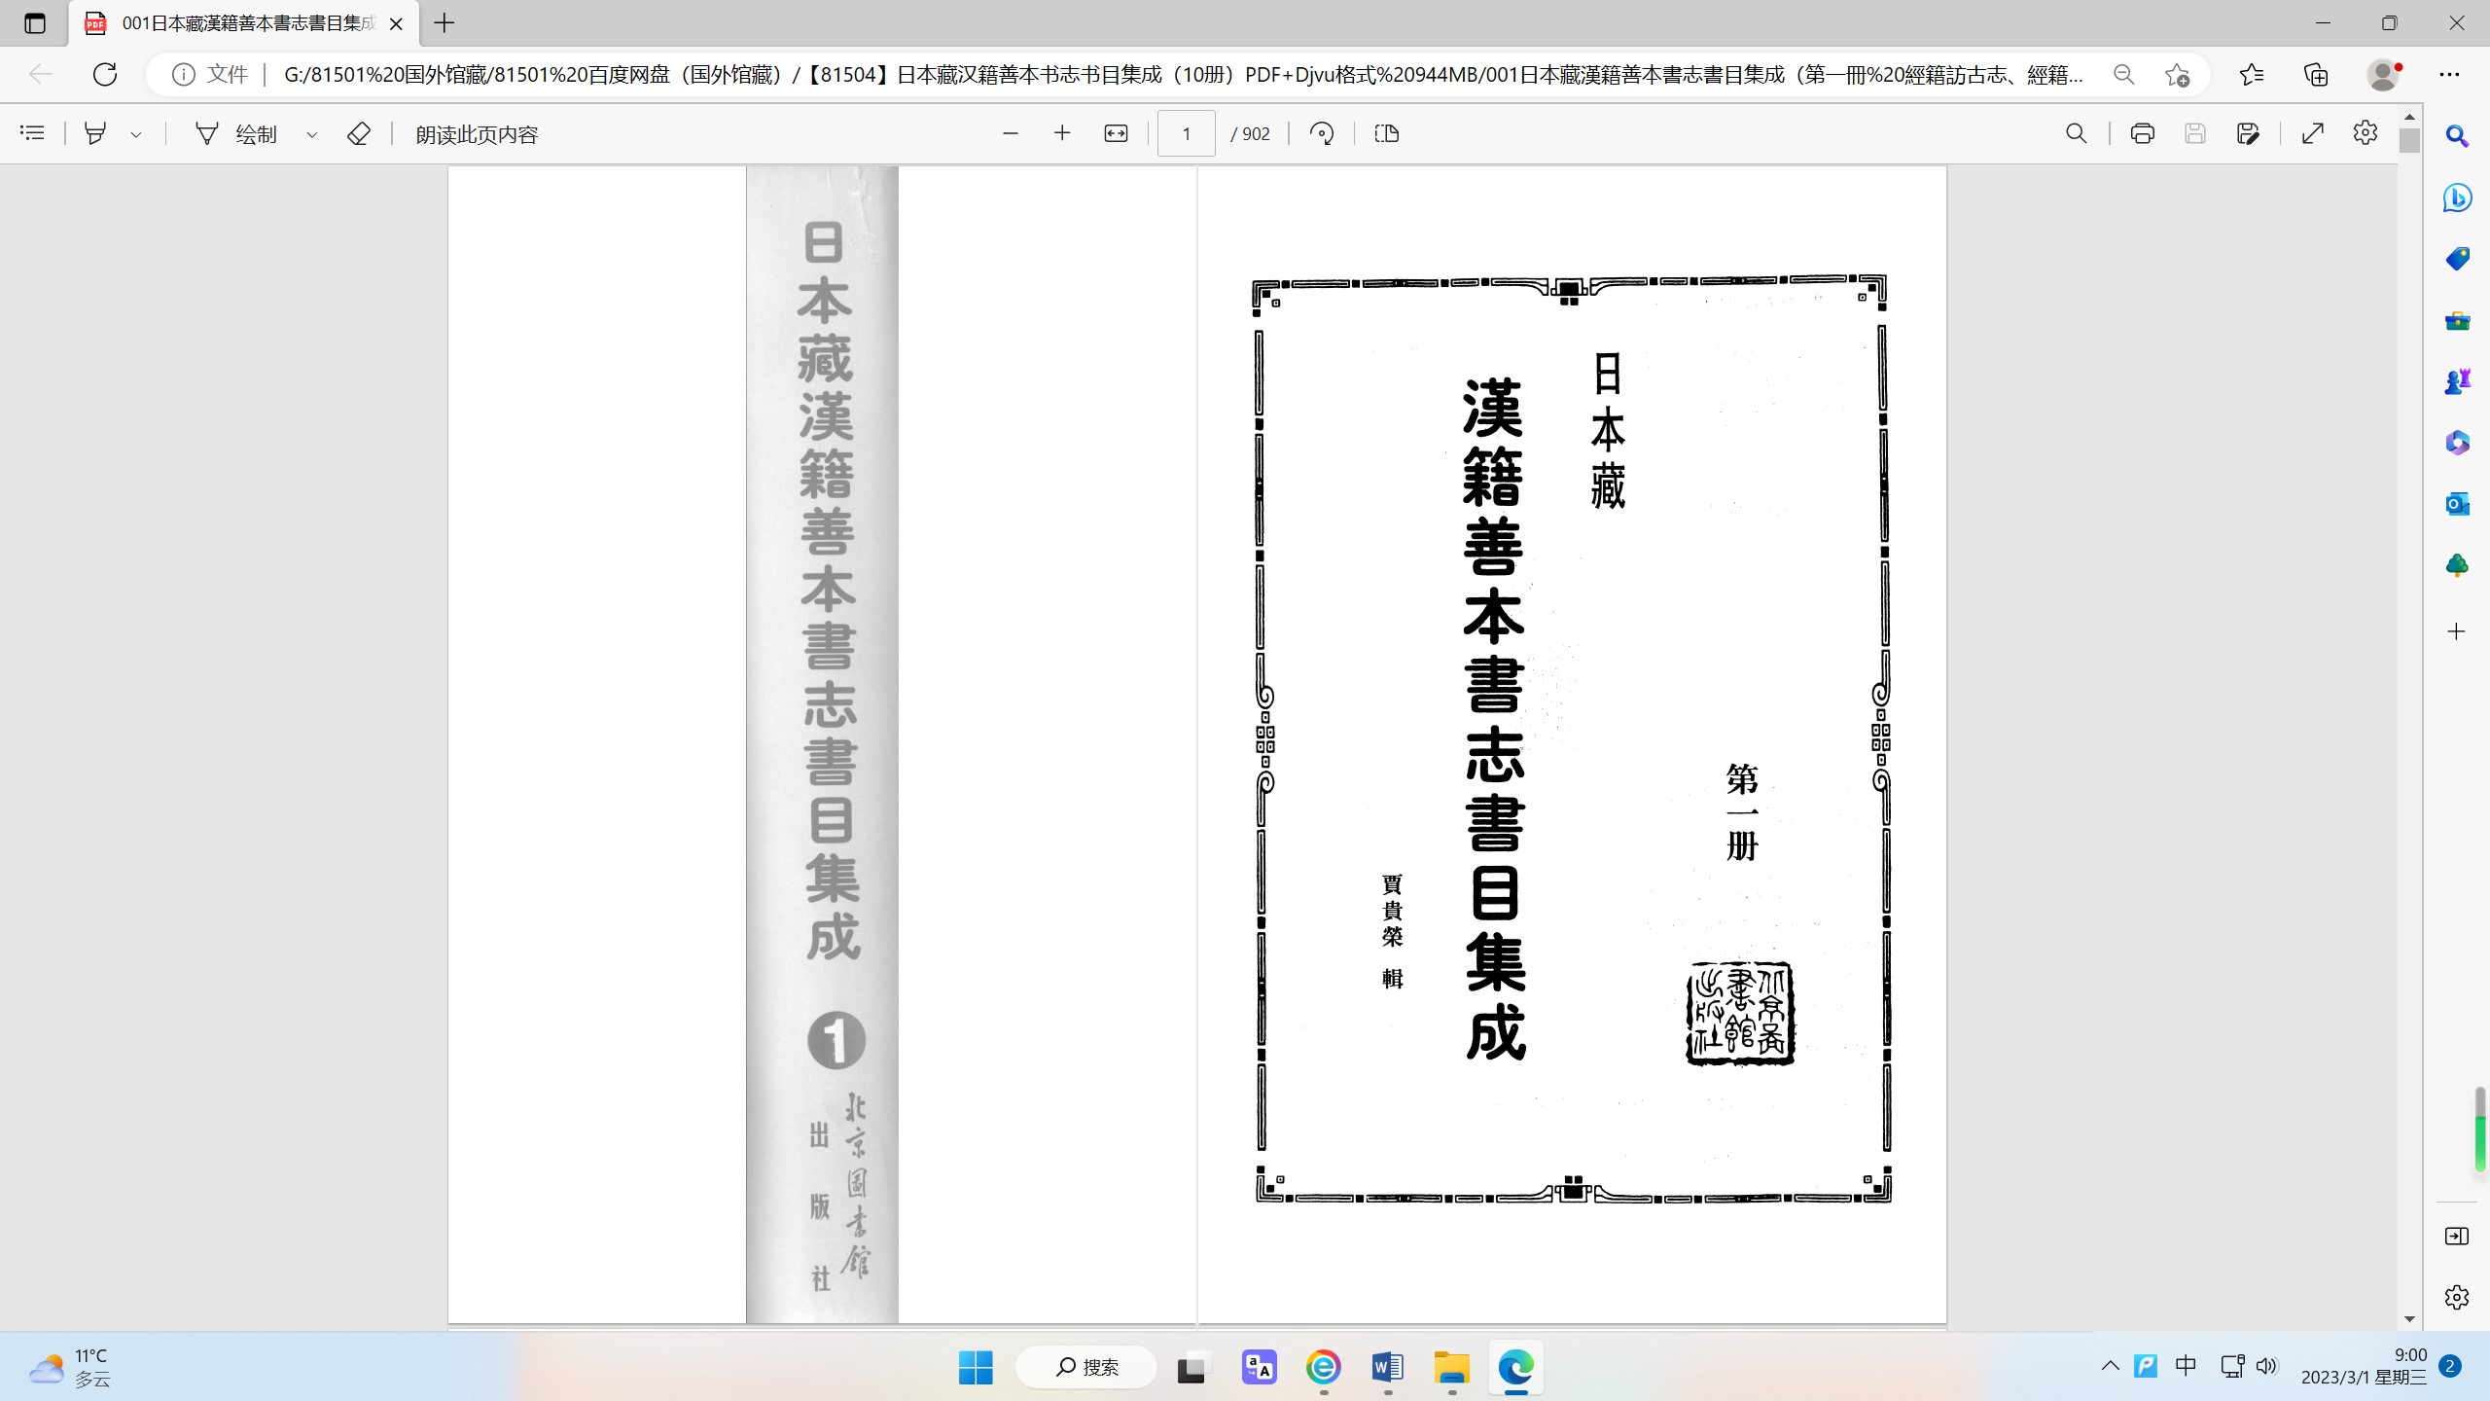Activate the 绘制 draw tool
2490x1401 pixels.
236,133
